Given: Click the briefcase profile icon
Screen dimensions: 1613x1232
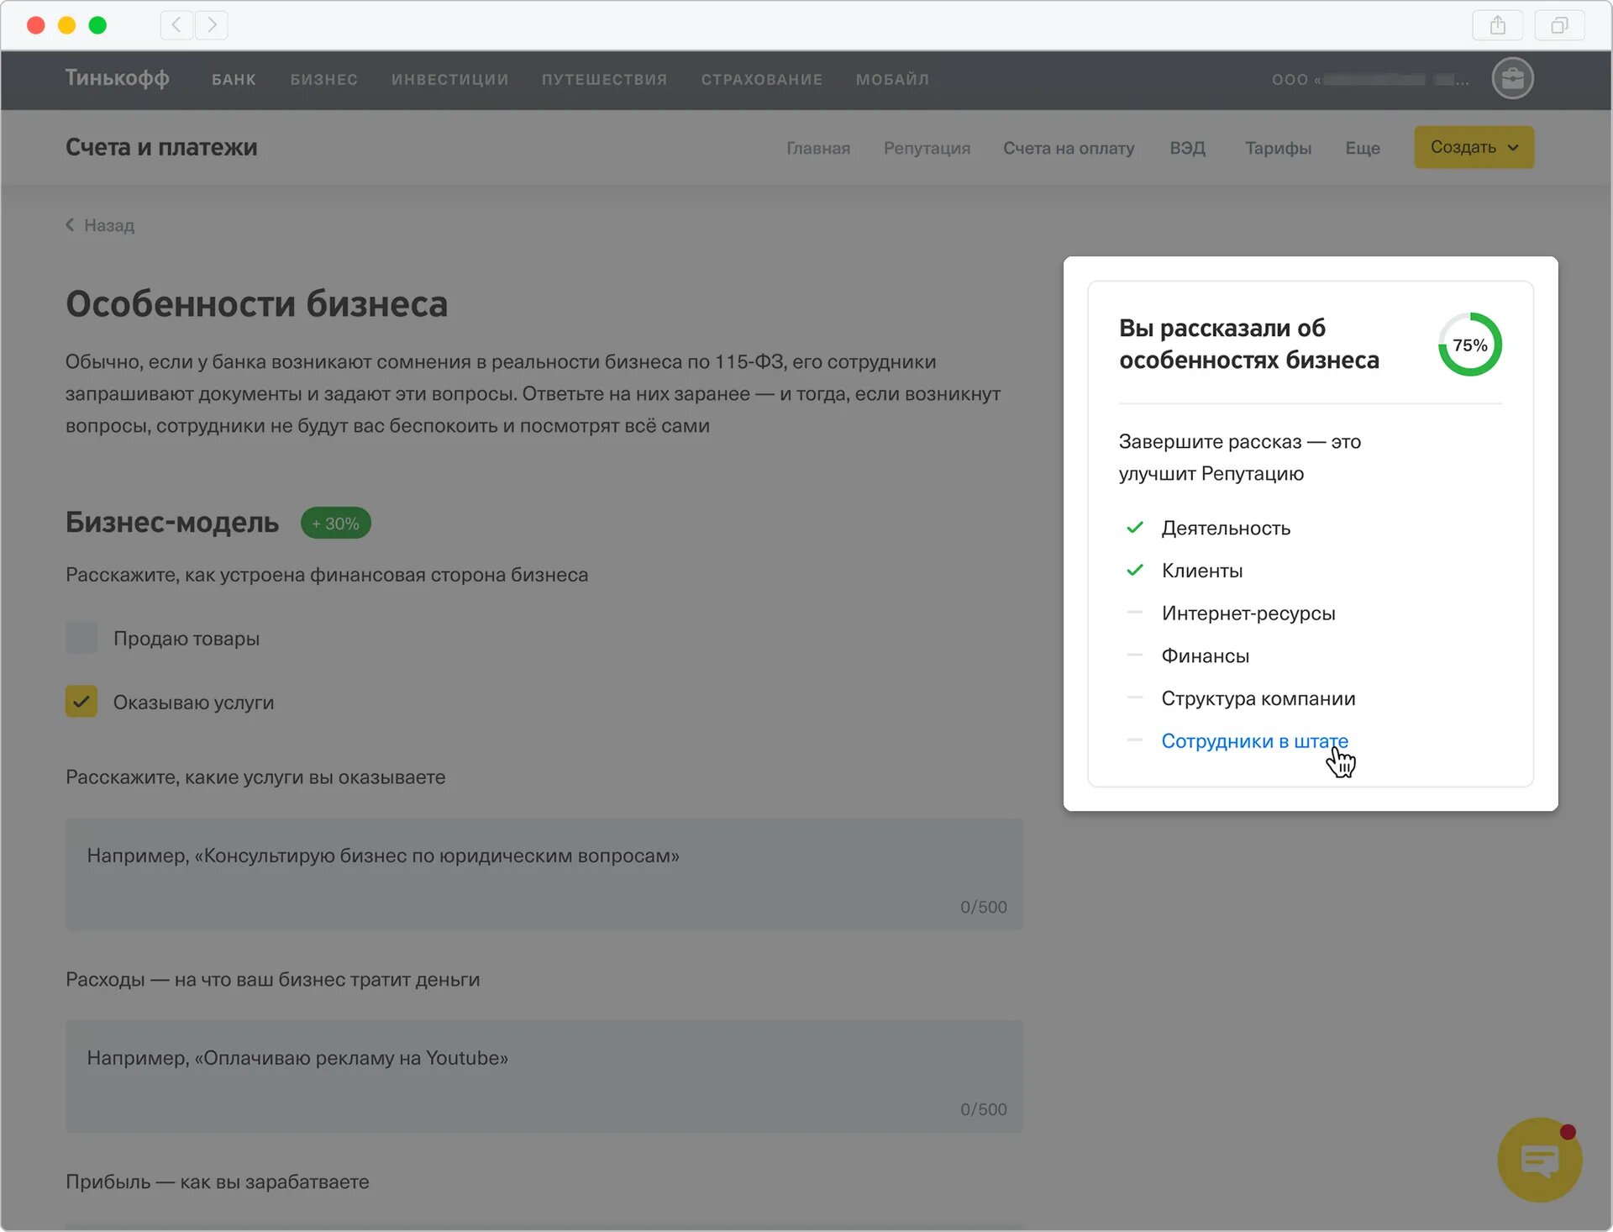Looking at the screenshot, I should click(1512, 79).
